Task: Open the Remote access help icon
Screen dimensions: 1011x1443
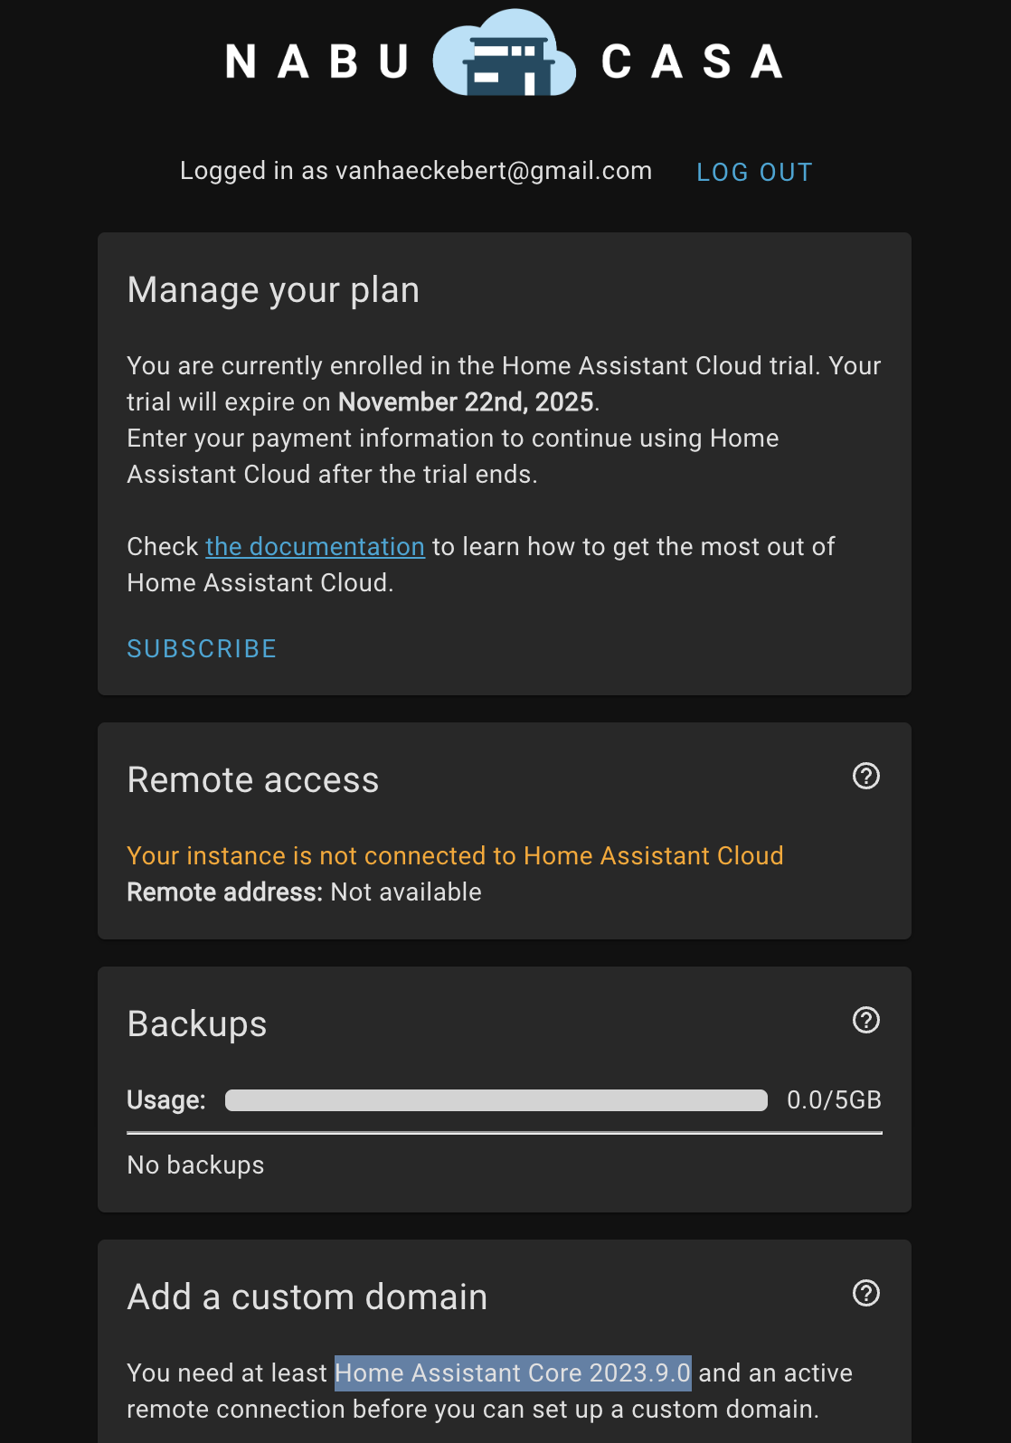Action: (x=866, y=776)
